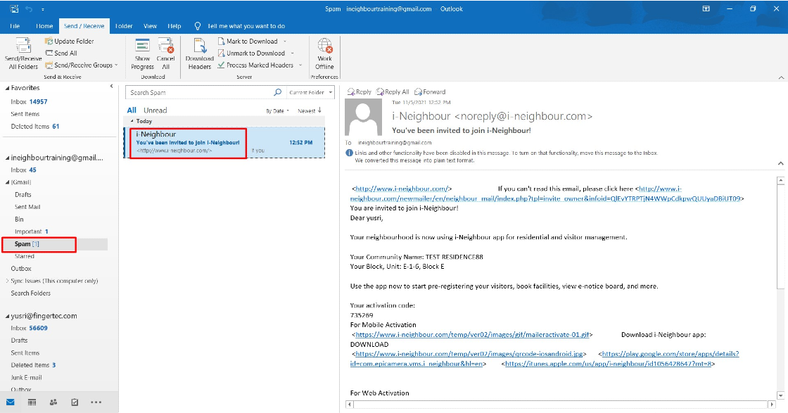Collapse the folder pane arrow

tap(112, 87)
